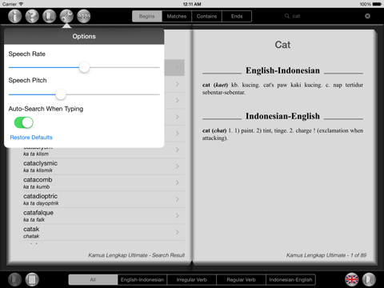Tap the round icon beside the UK flag
This screenshot has height=288, width=384.
point(369,279)
